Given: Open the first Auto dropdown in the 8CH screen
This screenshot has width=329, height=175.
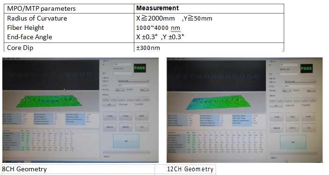Looking at the screenshot, I should (120, 90).
